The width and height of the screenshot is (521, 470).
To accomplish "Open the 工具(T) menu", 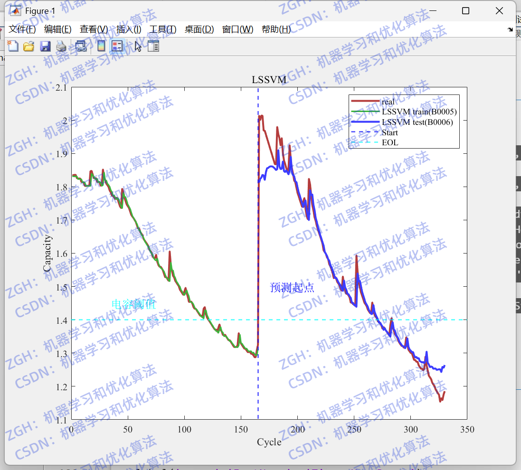I will click(x=163, y=29).
